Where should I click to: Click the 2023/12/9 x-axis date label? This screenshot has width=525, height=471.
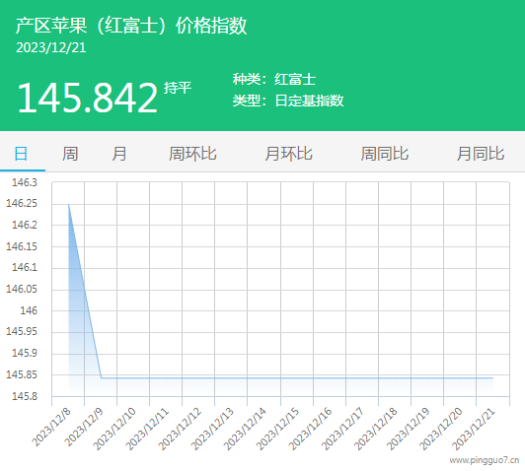coord(85,428)
